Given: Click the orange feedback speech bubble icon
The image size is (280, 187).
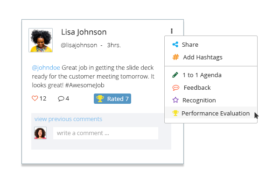Looking at the screenshot, I should coord(176,88).
